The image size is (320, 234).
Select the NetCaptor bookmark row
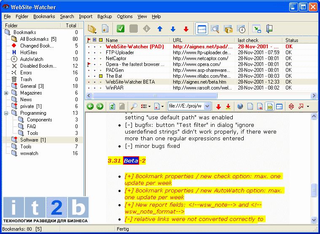201,58
